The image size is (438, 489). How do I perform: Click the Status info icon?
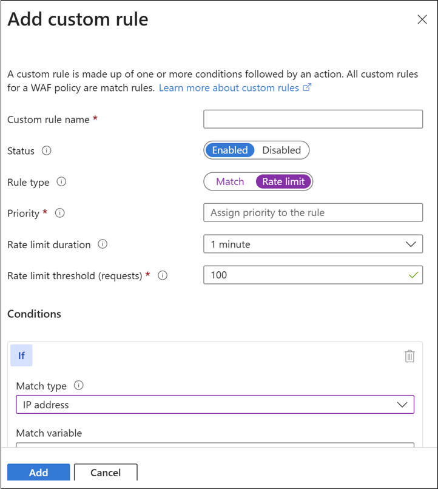point(46,150)
